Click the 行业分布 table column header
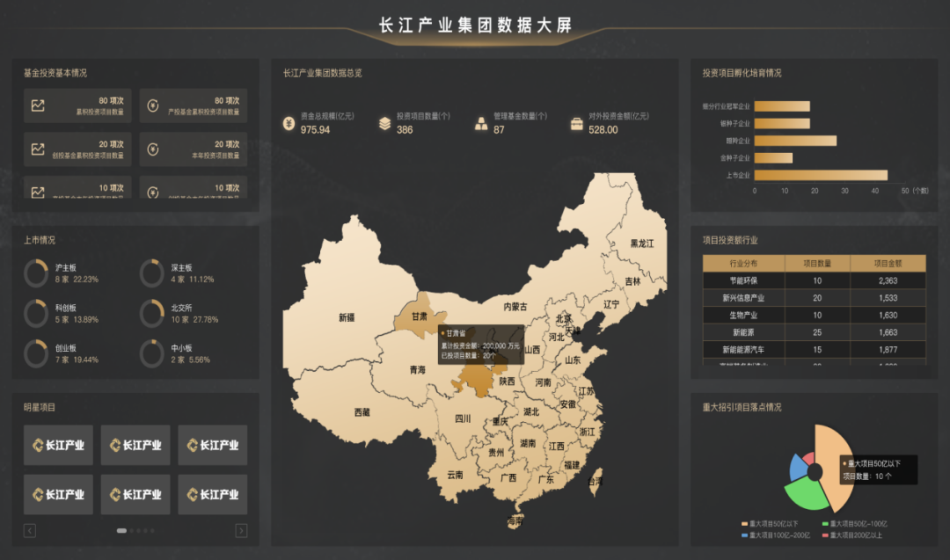 pyautogui.click(x=743, y=263)
